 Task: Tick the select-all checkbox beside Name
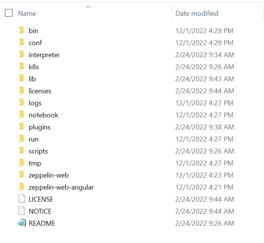(x=9, y=13)
